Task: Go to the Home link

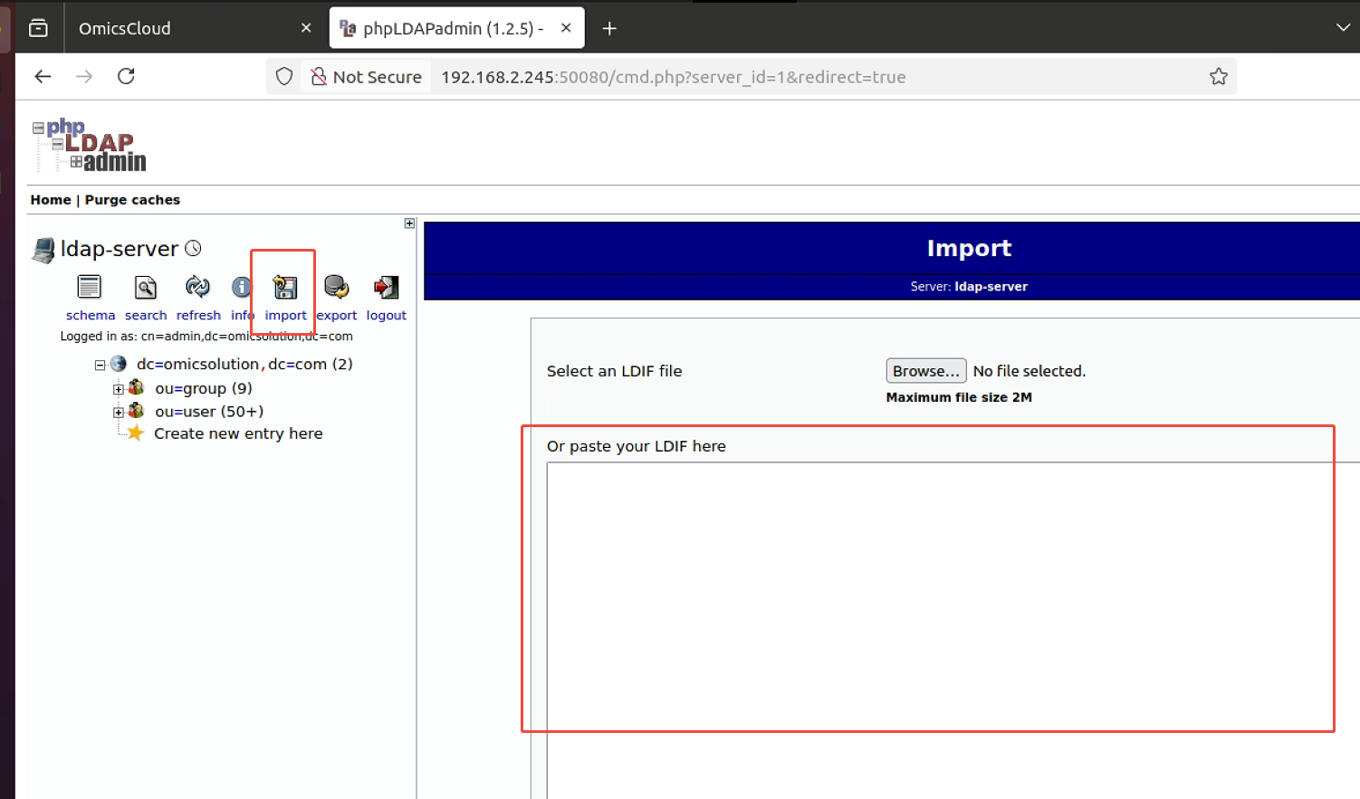Action: click(x=51, y=200)
